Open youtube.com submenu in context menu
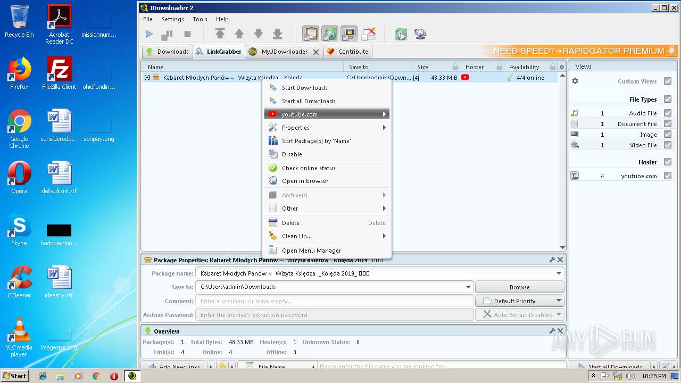The height and width of the screenshot is (383, 681). click(x=327, y=114)
